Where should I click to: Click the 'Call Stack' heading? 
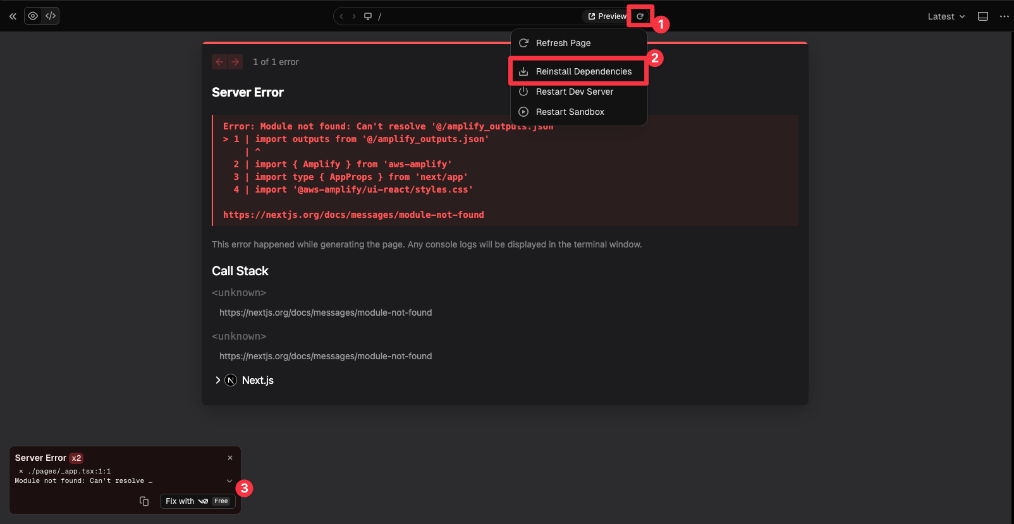coord(240,271)
